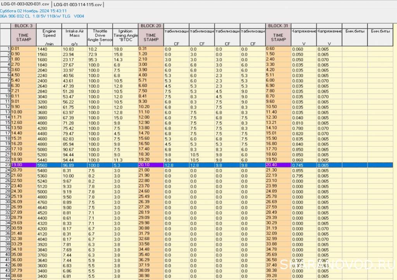Select the throttle angle cell showing 72.9

pos(100,54)
